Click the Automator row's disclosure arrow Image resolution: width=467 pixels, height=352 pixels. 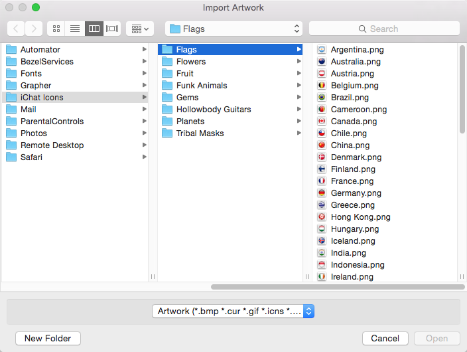(144, 49)
